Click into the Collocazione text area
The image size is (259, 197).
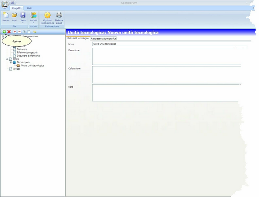[x=167, y=74]
